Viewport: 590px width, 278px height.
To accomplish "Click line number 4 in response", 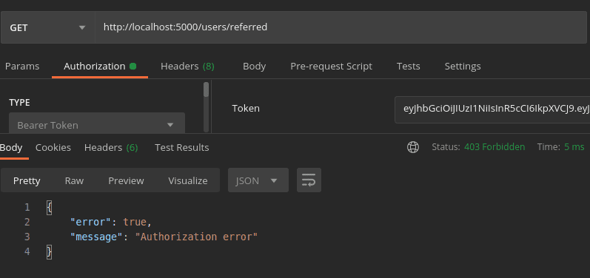I will (x=27, y=251).
